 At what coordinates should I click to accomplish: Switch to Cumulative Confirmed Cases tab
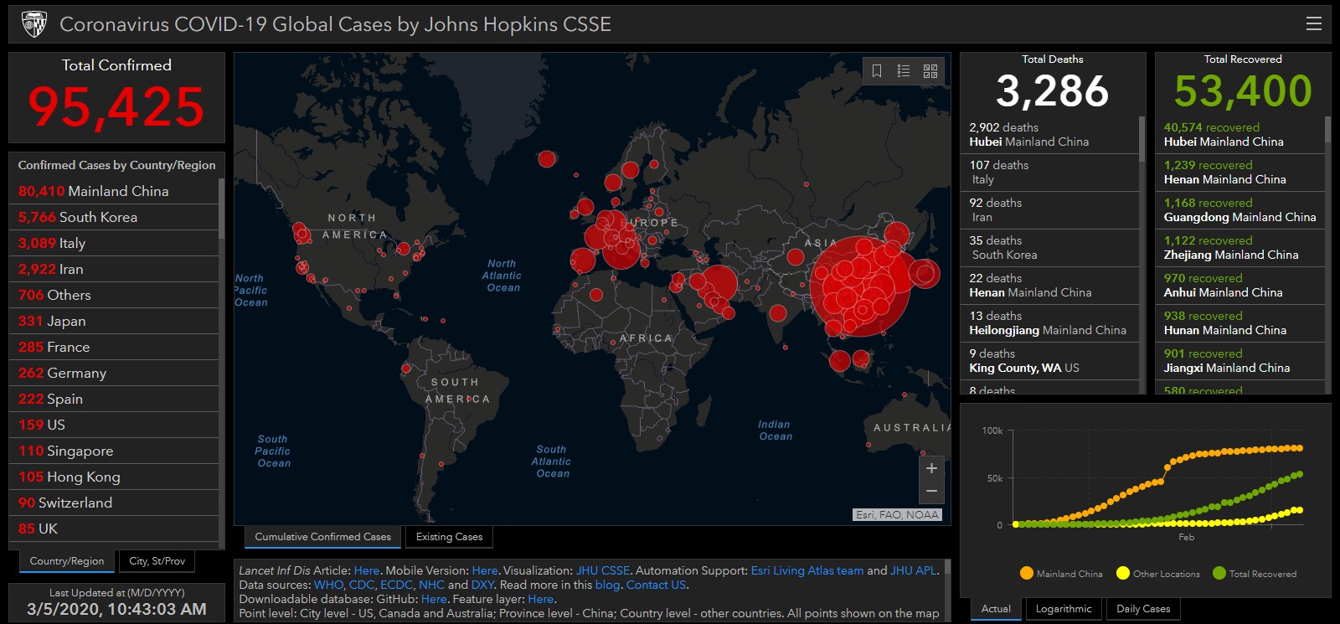click(x=322, y=537)
